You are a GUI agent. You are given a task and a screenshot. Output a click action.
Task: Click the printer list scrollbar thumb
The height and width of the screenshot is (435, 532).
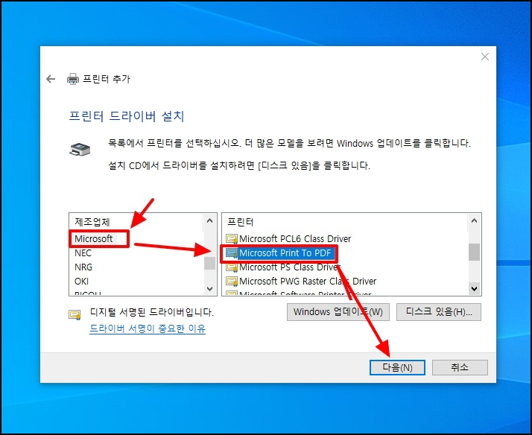475,253
